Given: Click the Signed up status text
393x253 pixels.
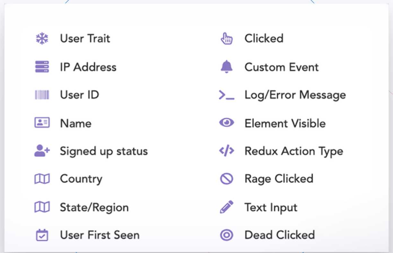Looking at the screenshot, I should click(104, 151).
